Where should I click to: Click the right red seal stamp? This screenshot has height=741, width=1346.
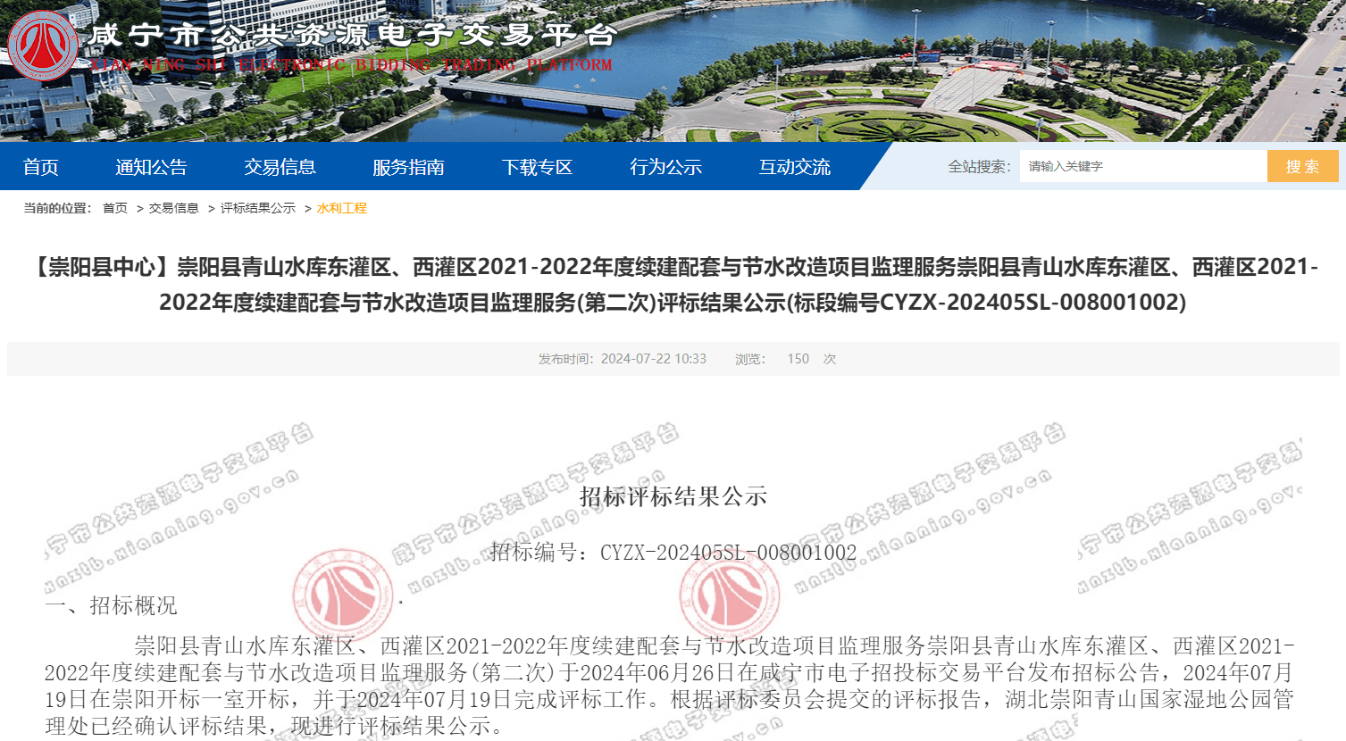(729, 593)
